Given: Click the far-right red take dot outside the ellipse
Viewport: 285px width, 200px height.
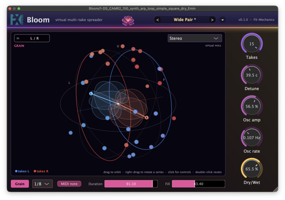Looking at the screenshot, I should click(x=174, y=118).
